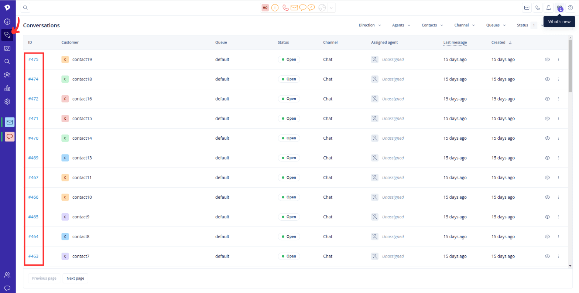Click the Assigned agent column header

pos(384,42)
